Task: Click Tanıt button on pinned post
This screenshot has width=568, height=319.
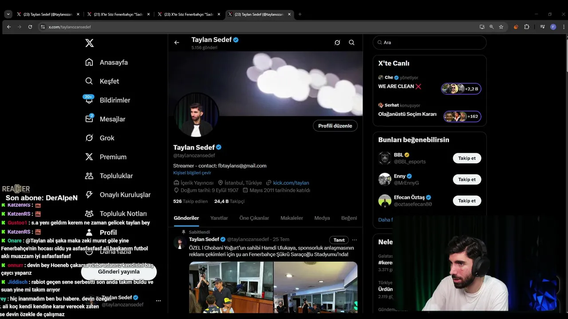Action: (339, 240)
